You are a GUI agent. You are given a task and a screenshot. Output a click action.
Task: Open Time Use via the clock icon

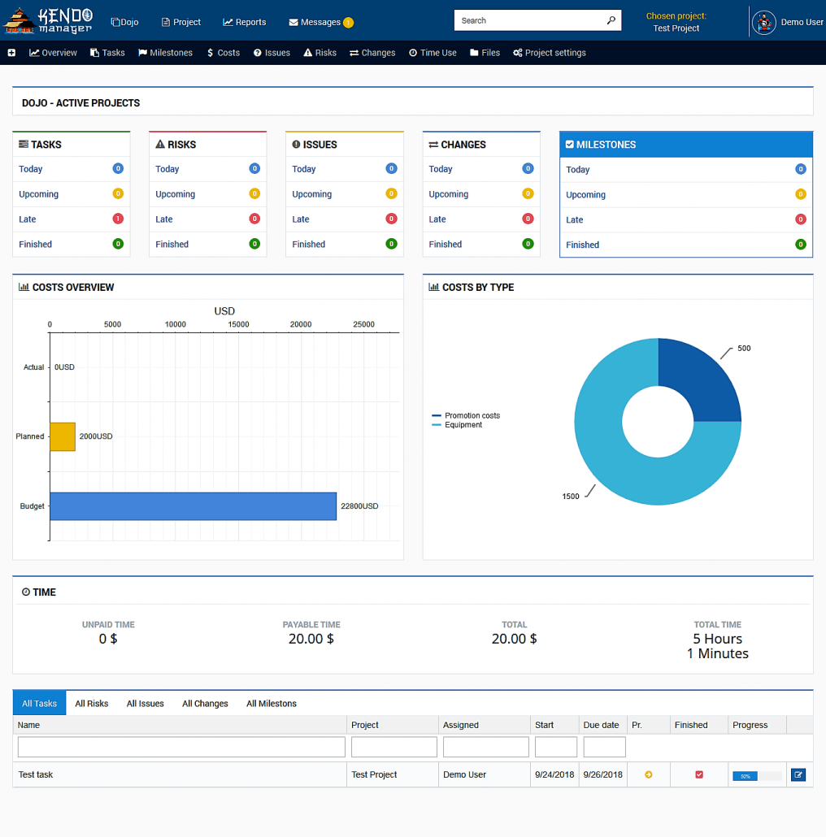[x=415, y=52]
